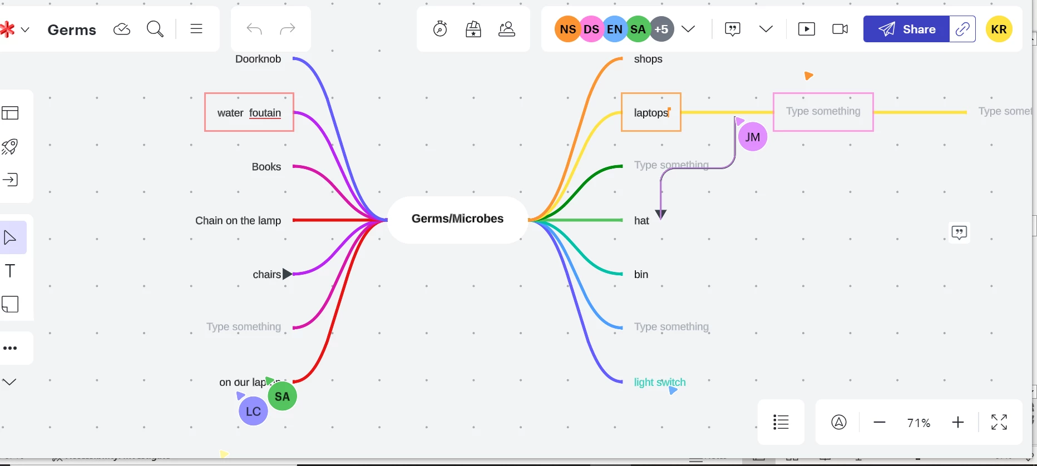
Task: Click the LC collaborator cursor badge
Action: [x=253, y=412]
